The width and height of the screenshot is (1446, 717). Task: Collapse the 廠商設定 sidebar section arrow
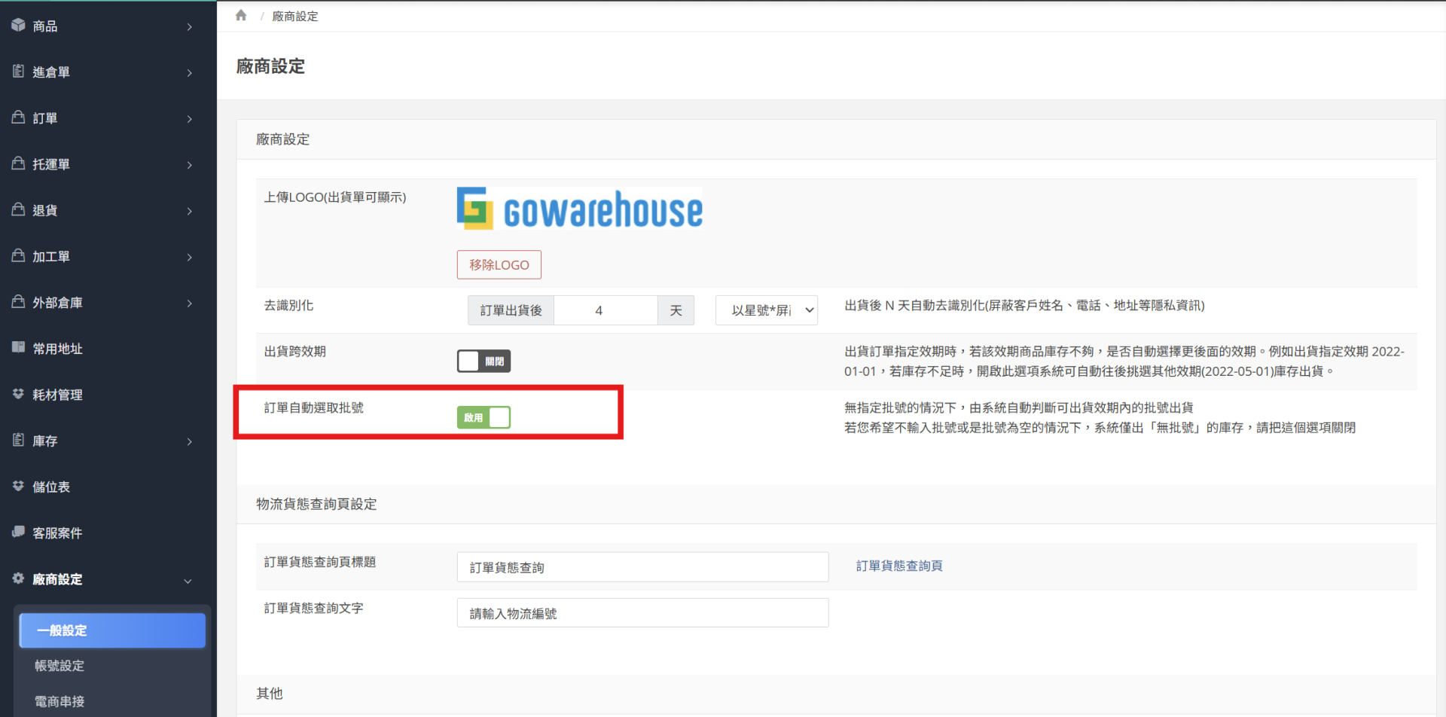pyautogui.click(x=188, y=581)
